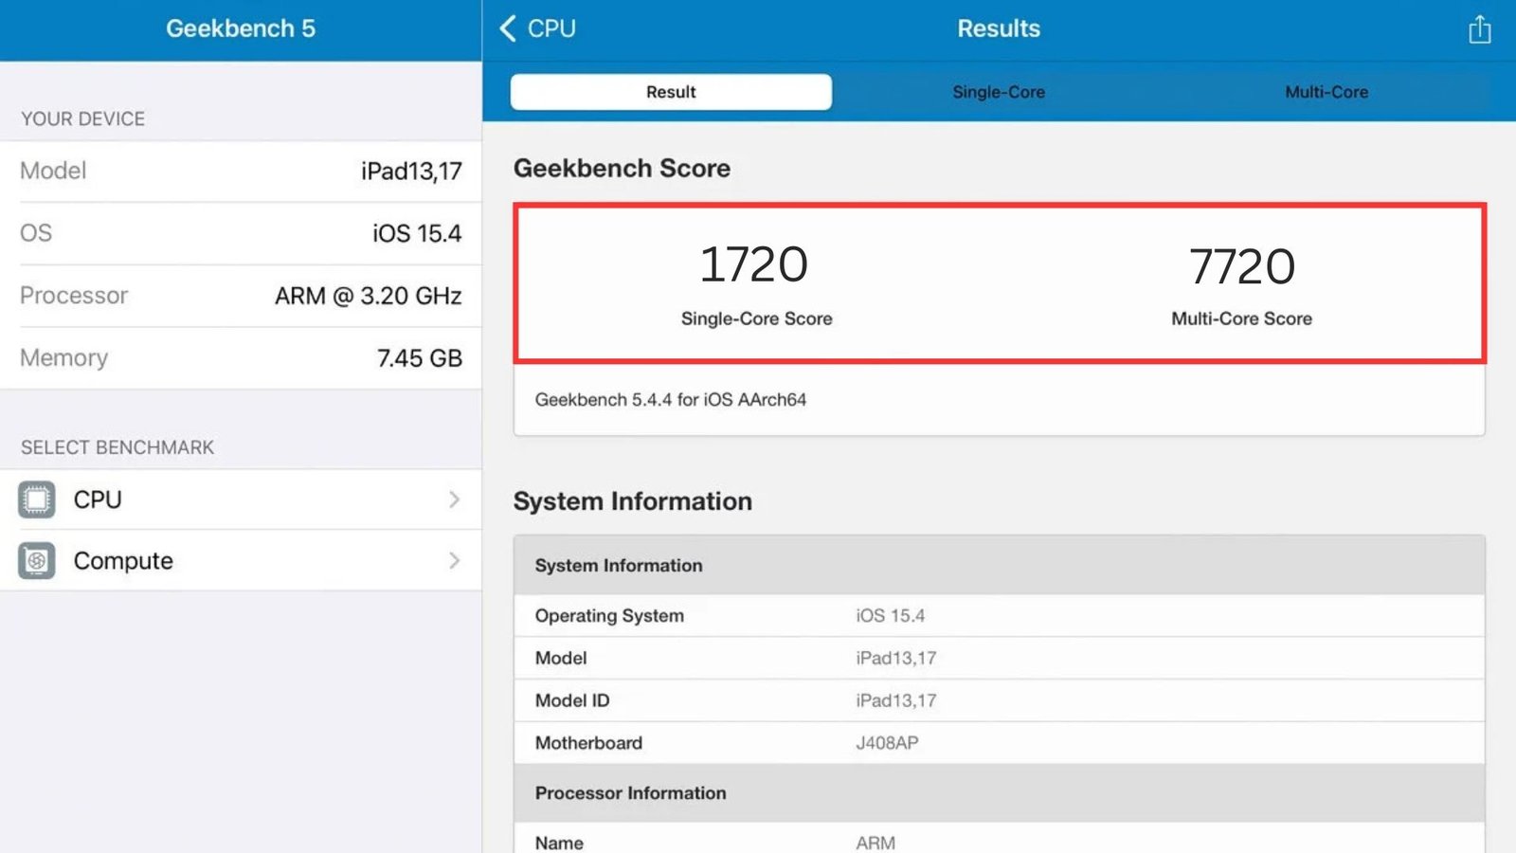The height and width of the screenshot is (853, 1516).
Task: Tap the Motherboard row label
Action: tap(588, 743)
